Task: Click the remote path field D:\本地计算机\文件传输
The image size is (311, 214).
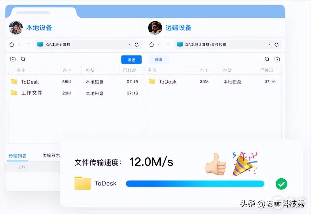Action: coord(228,45)
